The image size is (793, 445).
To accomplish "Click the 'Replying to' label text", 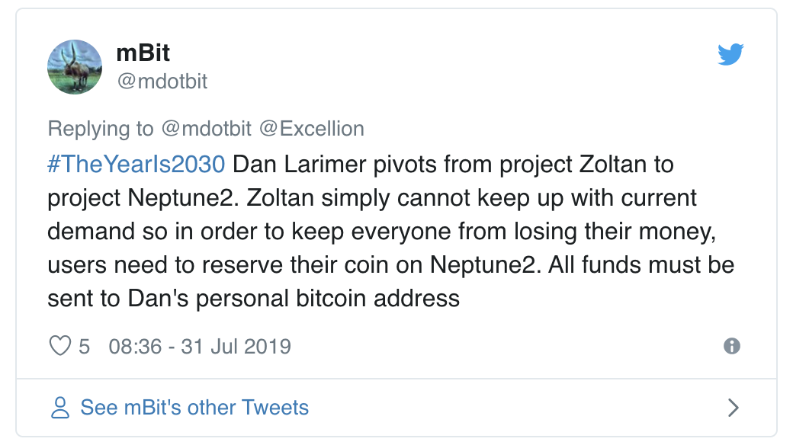I will pos(100,129).
